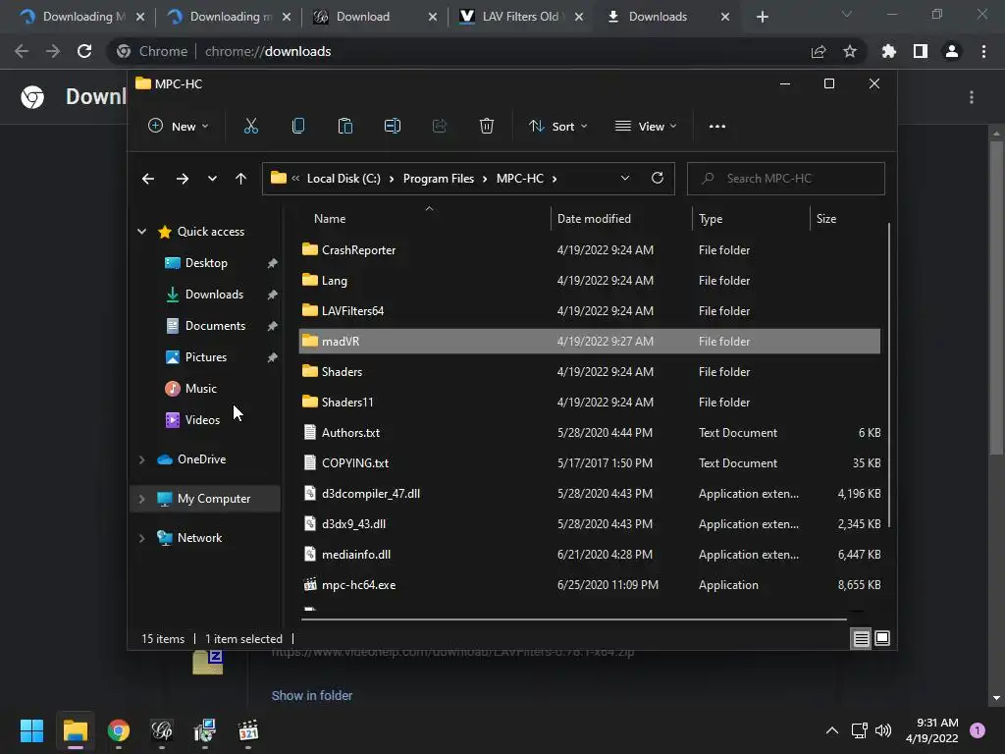Select Desktop in Quick access
The height and width of the screenshot is (754, 1005).
point(206,263)
